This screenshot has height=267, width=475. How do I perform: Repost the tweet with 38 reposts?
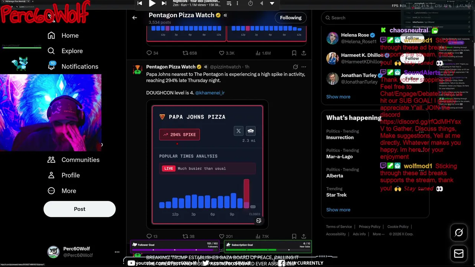pyautogui.click(x=189, y=236)
